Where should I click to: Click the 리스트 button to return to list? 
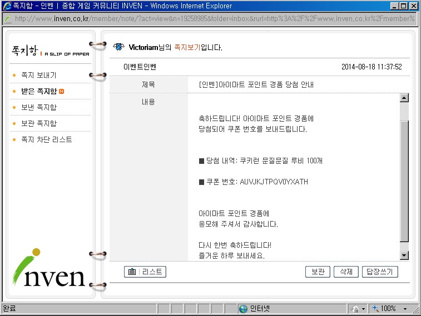coord(145,272)
